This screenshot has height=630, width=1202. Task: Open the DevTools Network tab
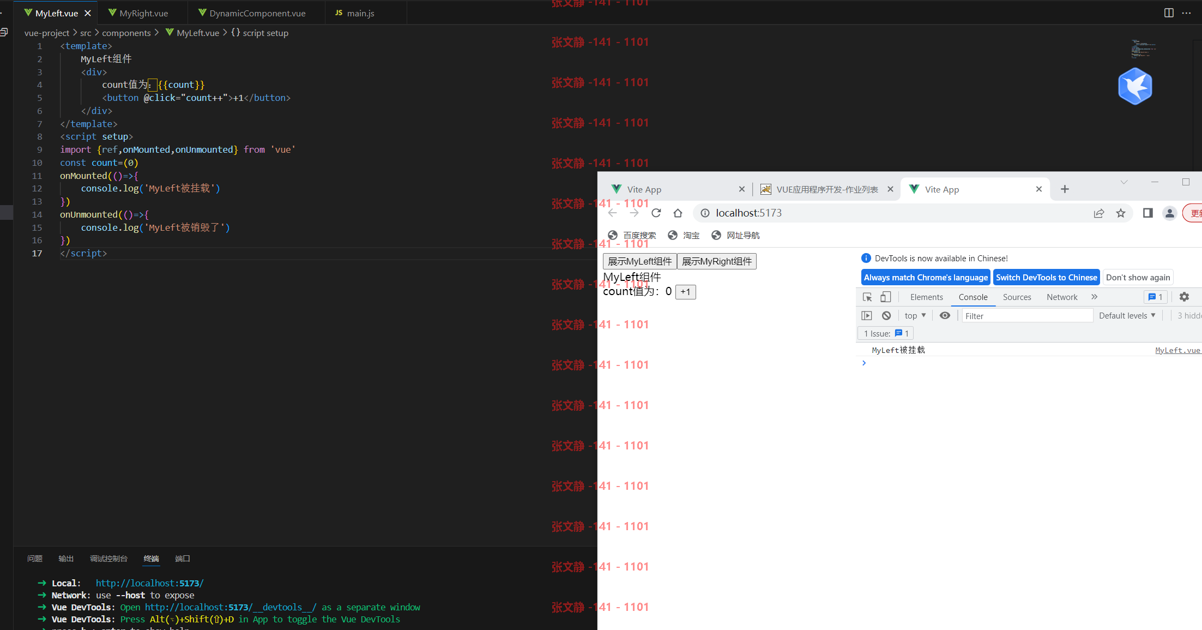(x=1062, y=297)
